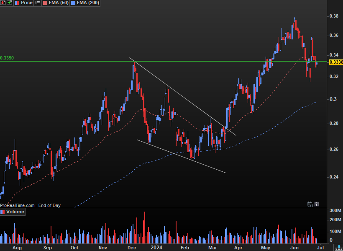Click the green up-arrow document icon
Viewport: 343px width, 251px height.
click(9, 3)
